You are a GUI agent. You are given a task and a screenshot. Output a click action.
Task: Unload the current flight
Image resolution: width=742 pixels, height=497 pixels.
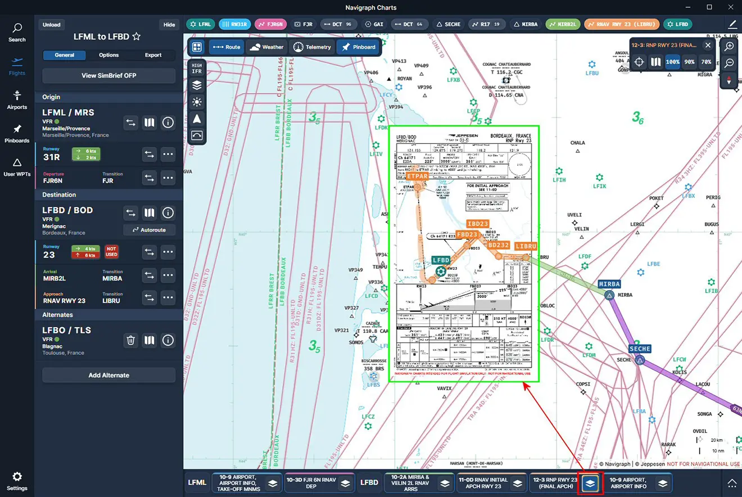(x=52, y=25)
